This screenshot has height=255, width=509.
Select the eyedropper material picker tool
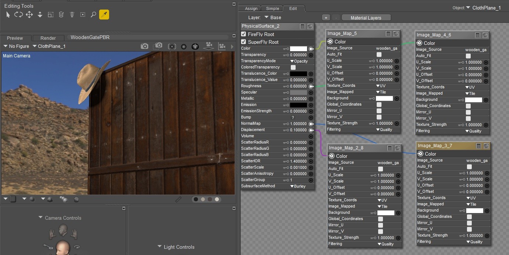coord(104,15)
